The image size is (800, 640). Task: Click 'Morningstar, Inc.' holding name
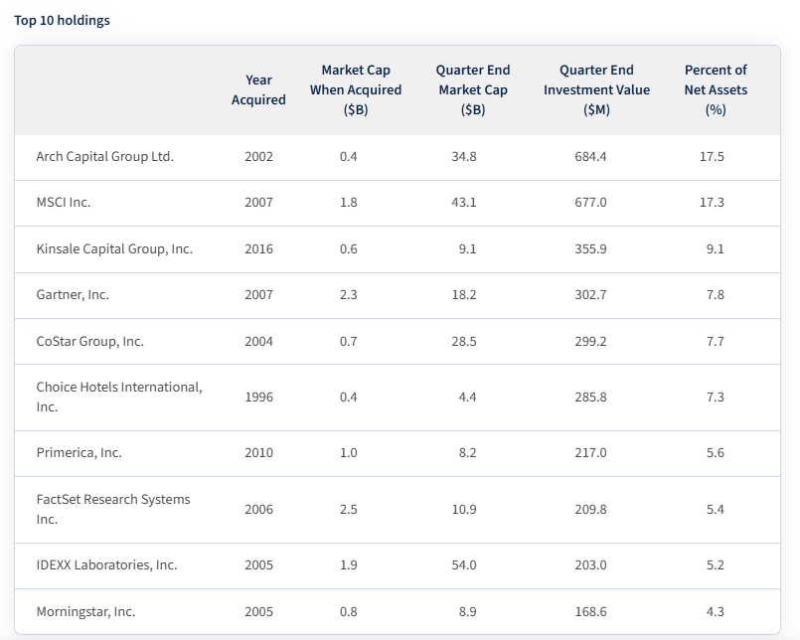pyautogui.click(x=85, y=611)
